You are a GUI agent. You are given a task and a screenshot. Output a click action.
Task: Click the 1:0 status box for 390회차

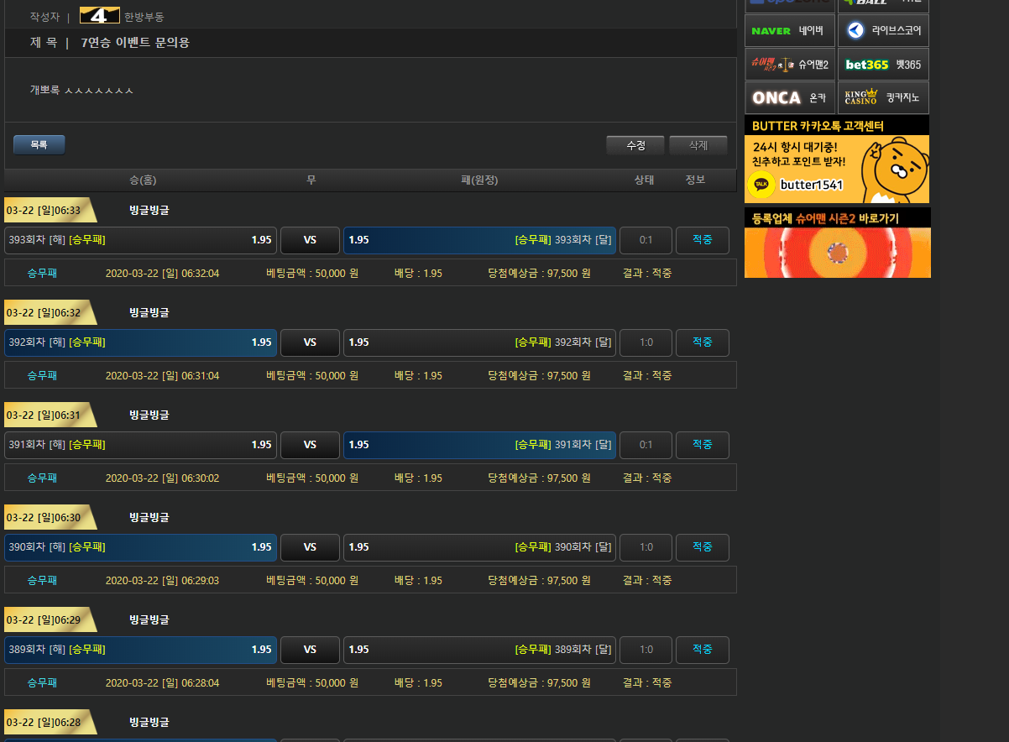pyautogui.click(x=646, y=547)
